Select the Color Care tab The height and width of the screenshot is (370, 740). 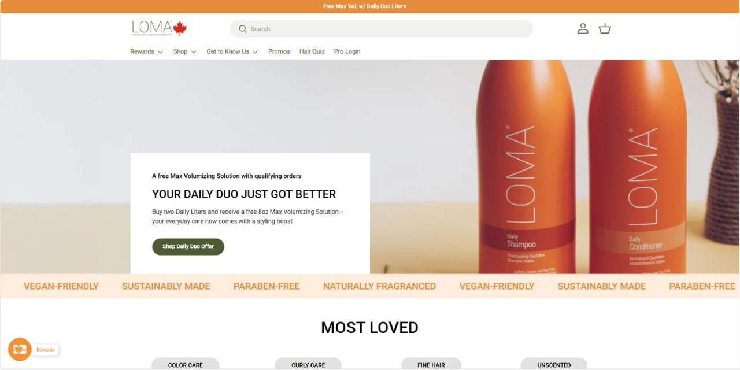pos(186,364)
